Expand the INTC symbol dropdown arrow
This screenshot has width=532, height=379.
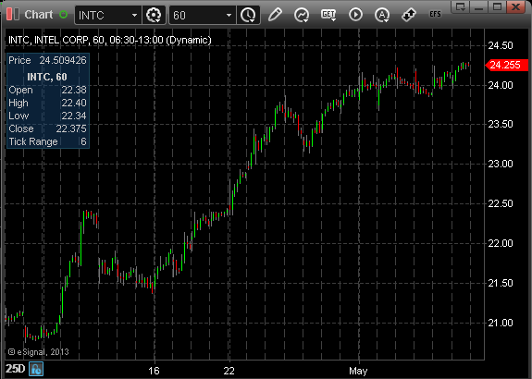pos(134,16)
